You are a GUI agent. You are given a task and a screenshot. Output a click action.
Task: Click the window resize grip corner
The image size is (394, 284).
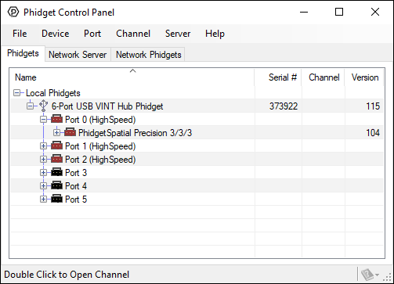click(x=387, y=277)
